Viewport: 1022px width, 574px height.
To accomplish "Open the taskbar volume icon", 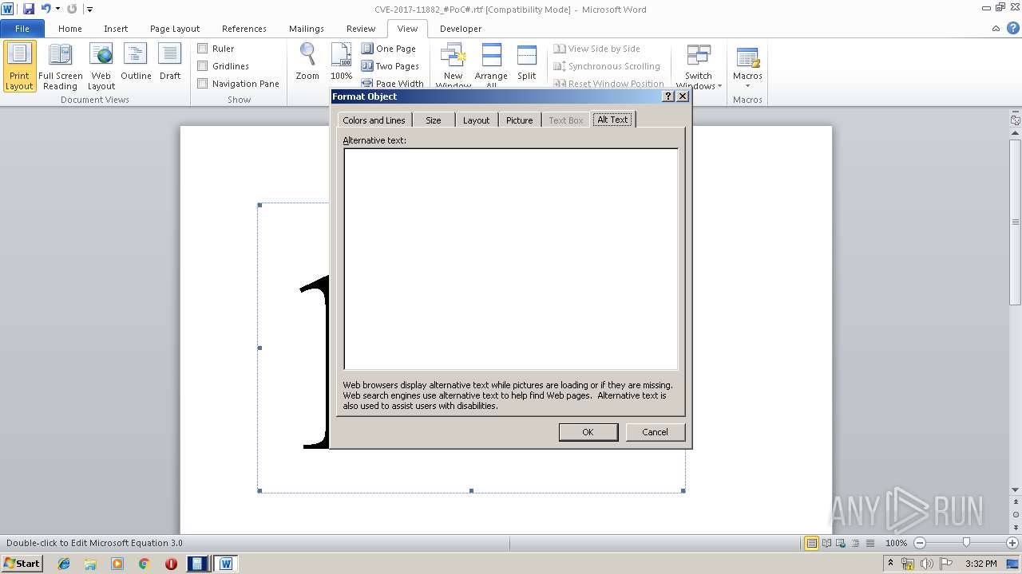I will point(926,564).
